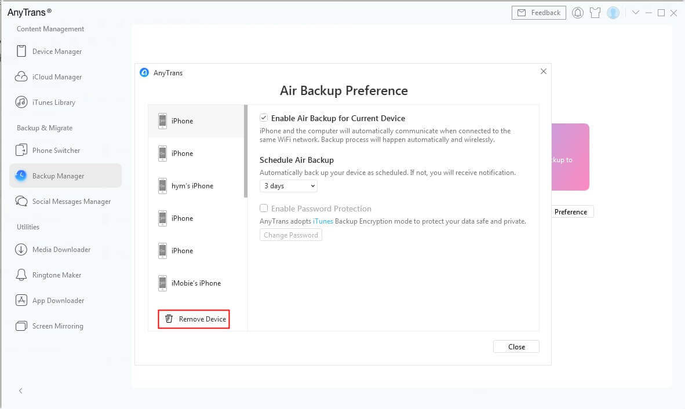The width and height of the screenshot is (685, 409).
Task: Click the trash icon for Remove Device
Action: point(169,319)
